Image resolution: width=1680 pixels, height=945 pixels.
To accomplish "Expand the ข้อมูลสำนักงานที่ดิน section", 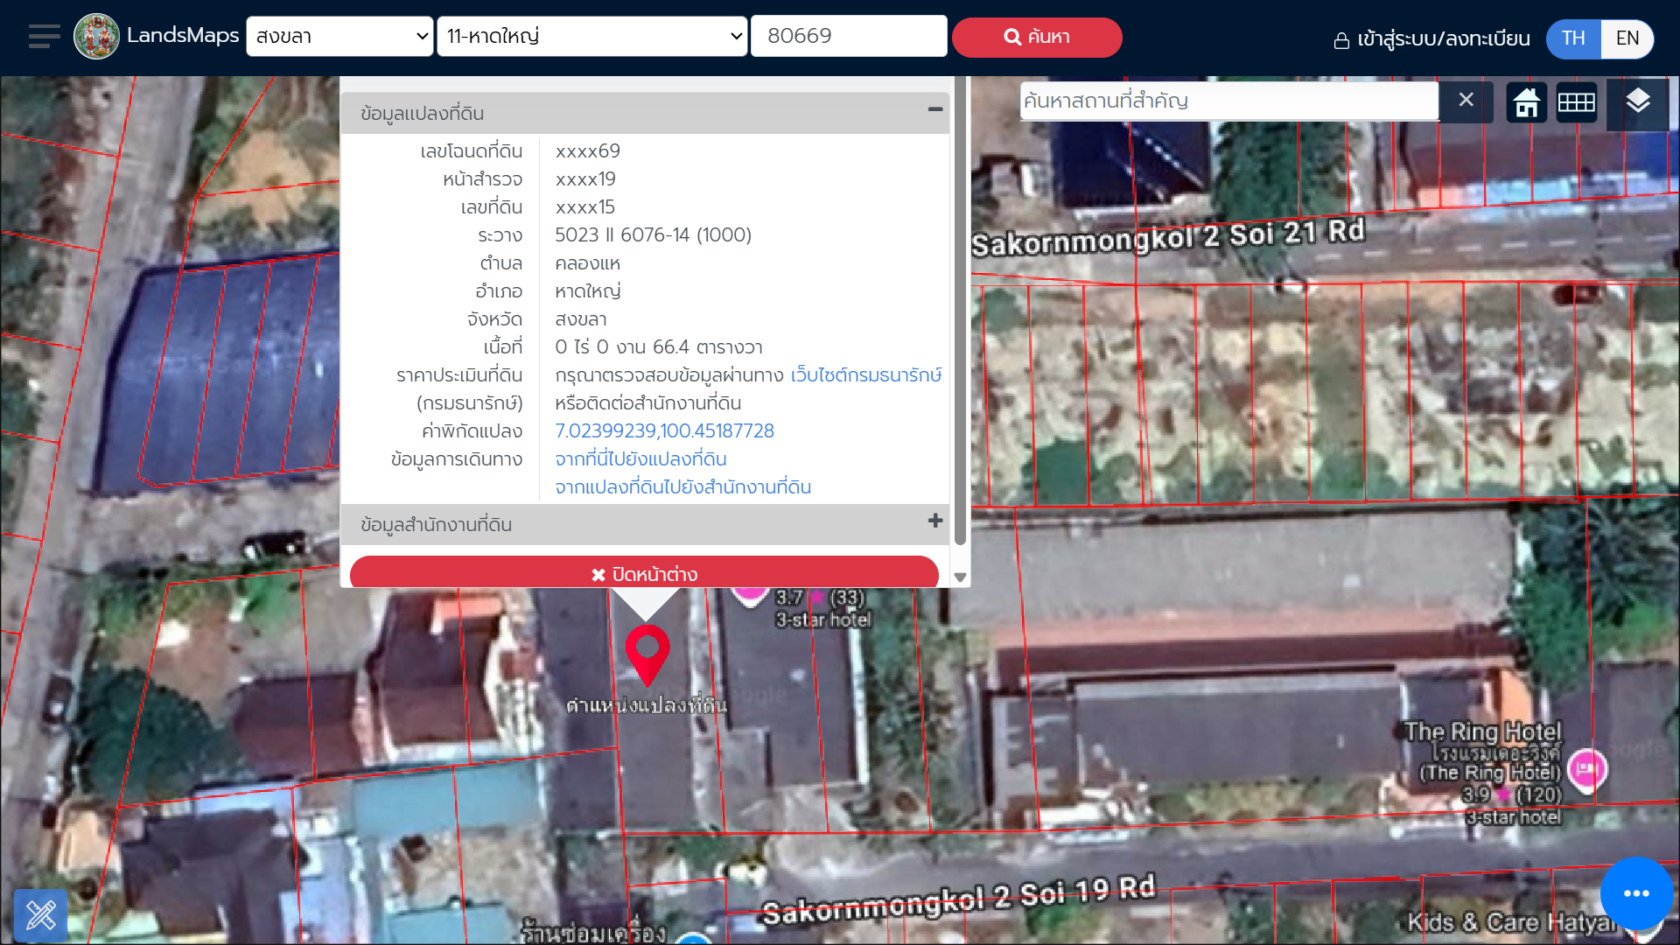I will coord(934,522).
